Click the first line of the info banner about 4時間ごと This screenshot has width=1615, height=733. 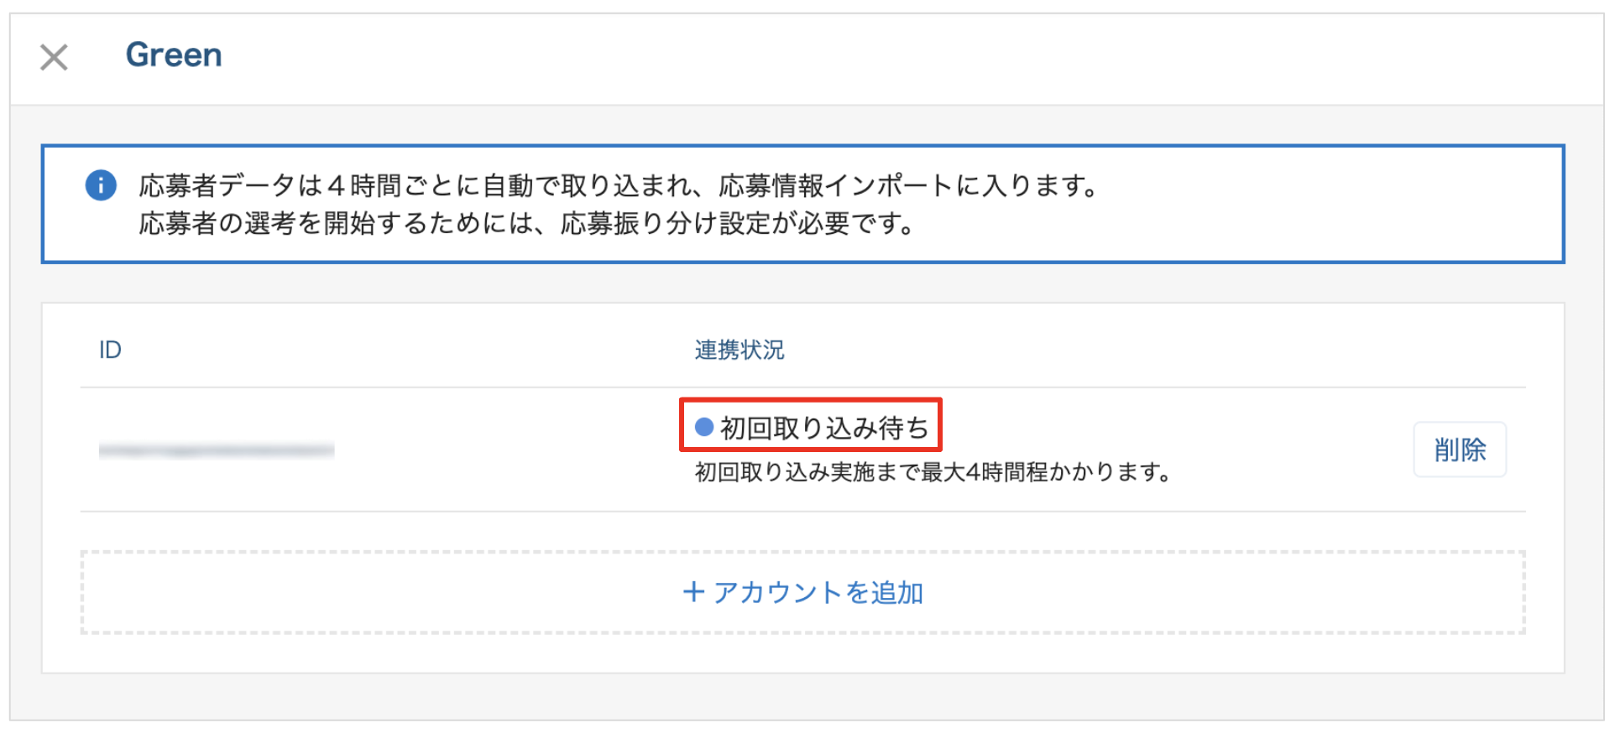618,185
